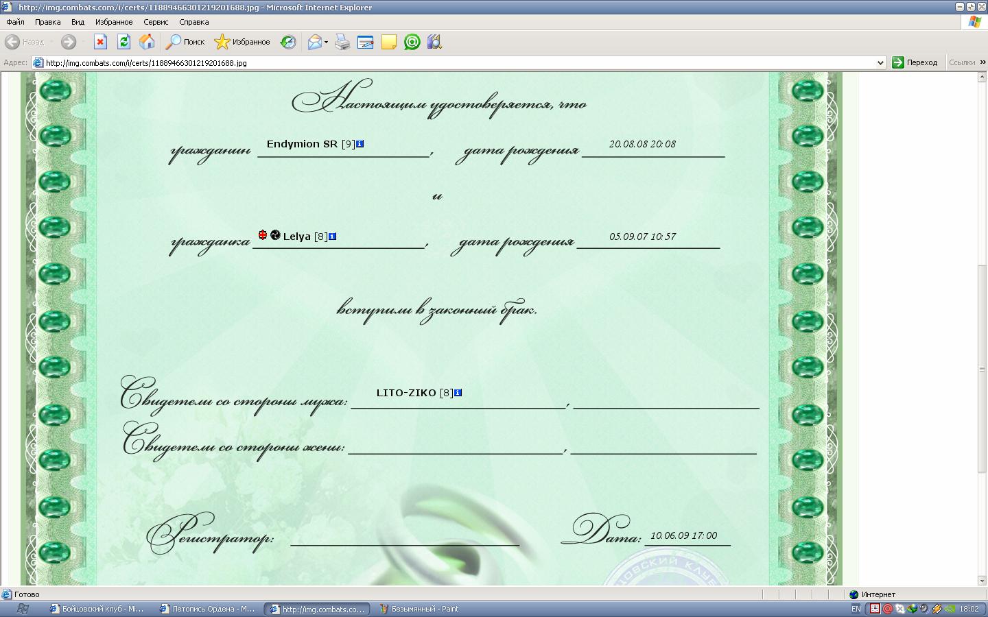Open the green Mail.ru agent toolbar icon

point(412,42)
